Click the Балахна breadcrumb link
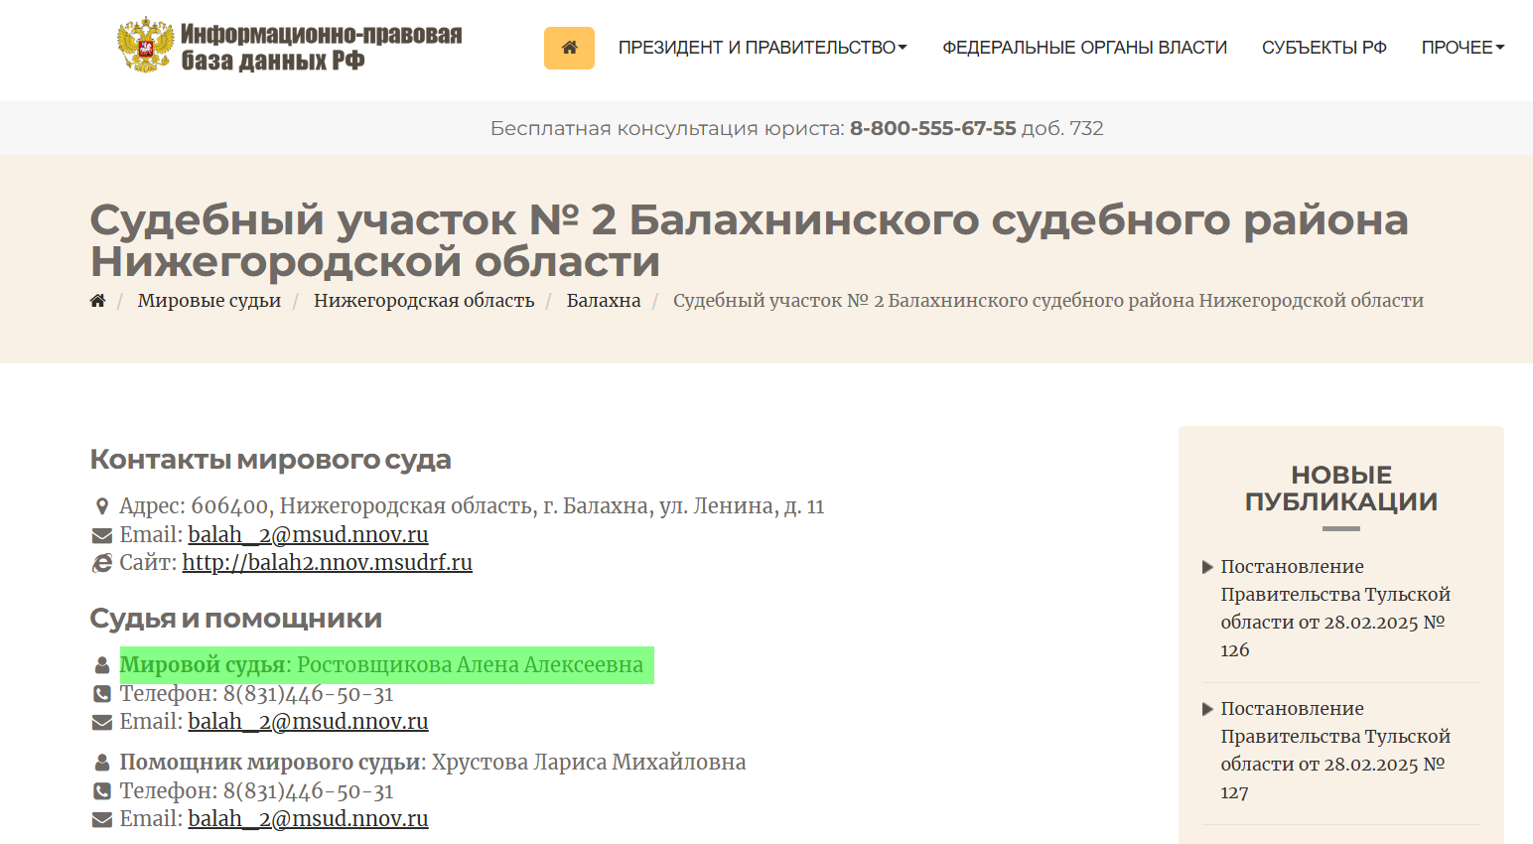This screenshot has height=844, width=1533. (x=603, y=300)
